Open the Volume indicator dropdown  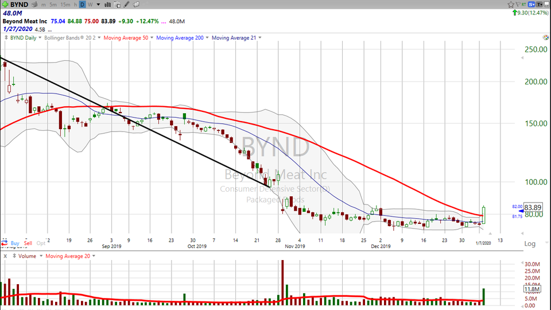(x=41, y=256)
